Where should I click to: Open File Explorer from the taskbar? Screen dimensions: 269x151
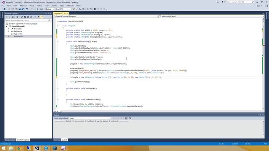11,148
